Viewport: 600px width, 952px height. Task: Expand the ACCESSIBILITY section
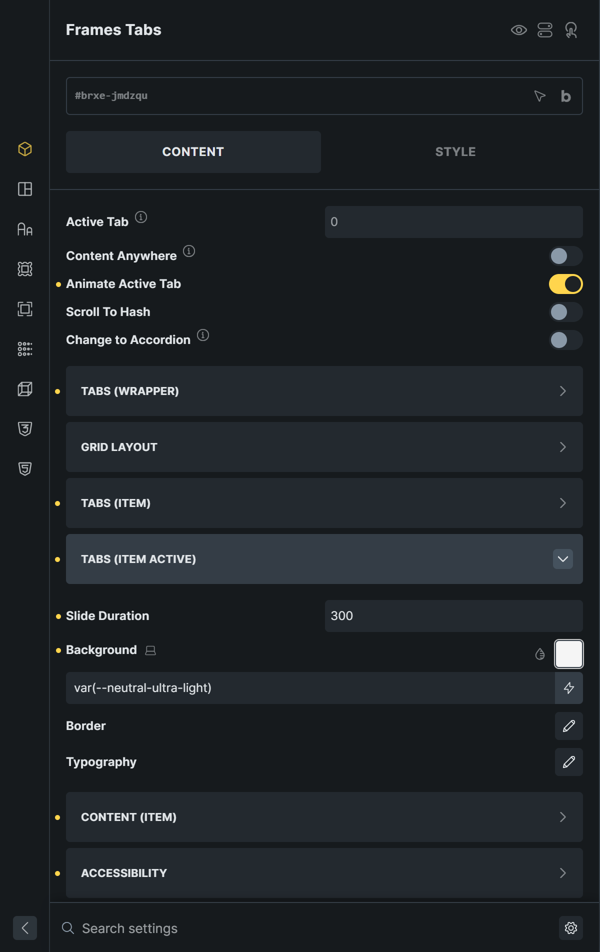(x=324, y=873)
